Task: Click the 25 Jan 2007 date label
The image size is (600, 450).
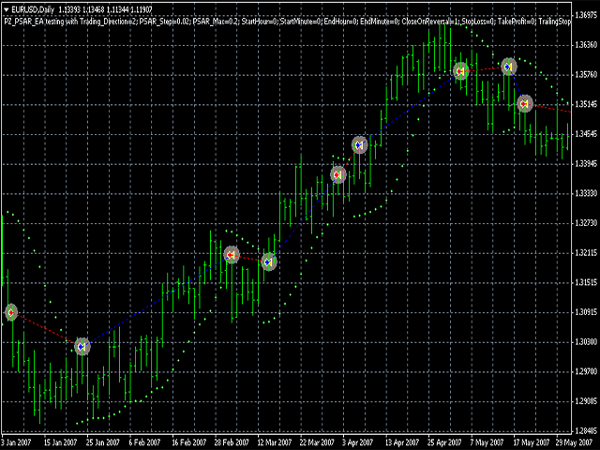Action: point(102,443)
